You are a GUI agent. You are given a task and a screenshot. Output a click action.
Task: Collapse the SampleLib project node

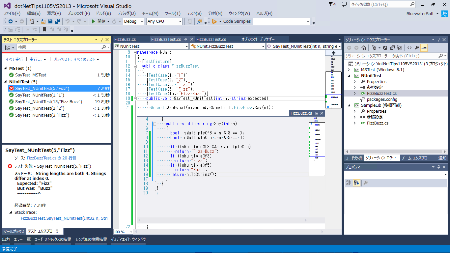[349, 105]
